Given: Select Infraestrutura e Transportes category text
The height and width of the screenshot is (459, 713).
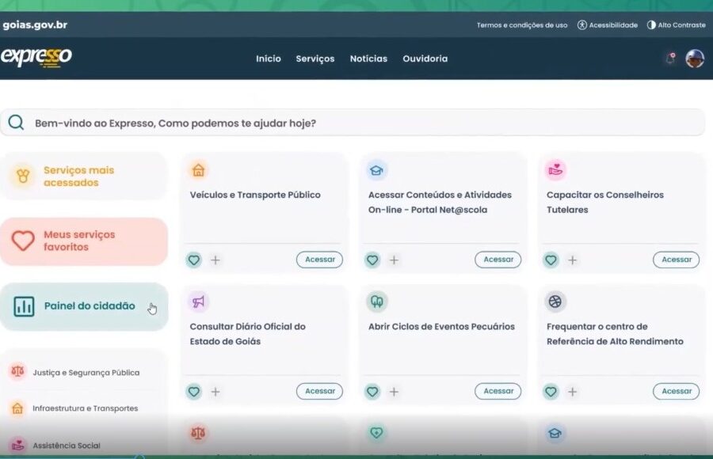Looking at the screenshot, I should pyautogui.click(x=85, y=408).
